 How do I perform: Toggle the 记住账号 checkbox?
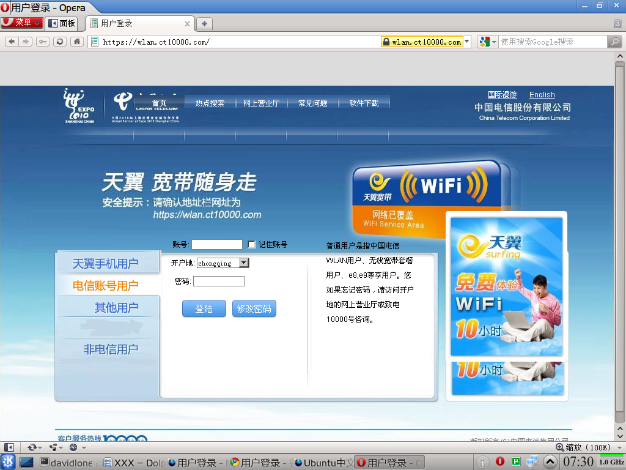click(x=251, y=245)
